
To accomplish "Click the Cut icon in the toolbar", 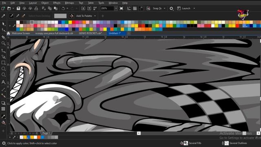I will [x=44, y=8].
